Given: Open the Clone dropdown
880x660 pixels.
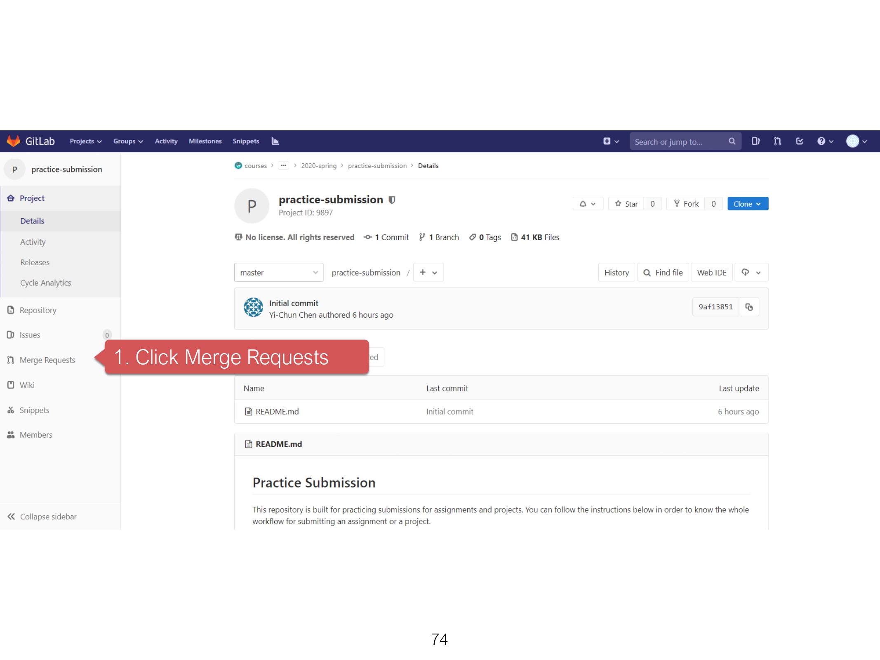Looking at the screenshot, I should pyautogui.click(x=747, y=204).
